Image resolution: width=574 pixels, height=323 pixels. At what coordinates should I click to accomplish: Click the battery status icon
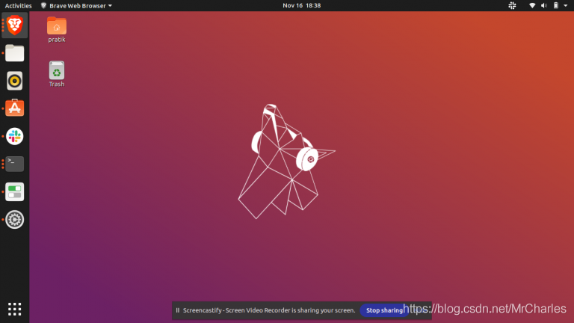click(556, 5)
